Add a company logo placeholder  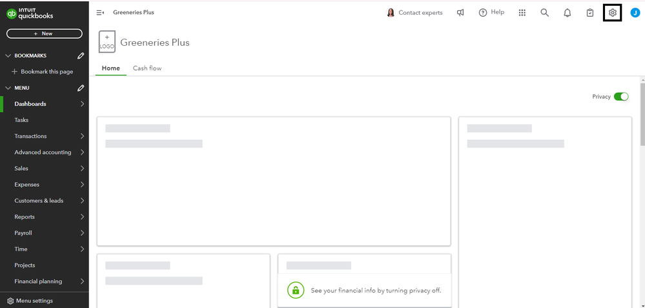click(107, 42)
